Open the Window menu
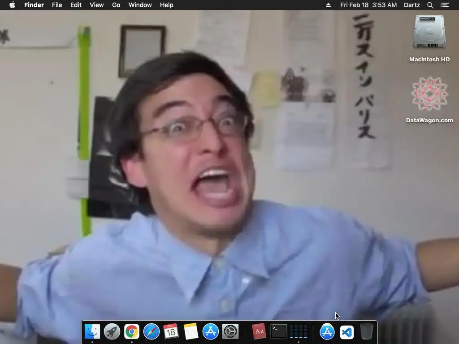The height and width of the screenshot is (344, 459). coord(140,5)
